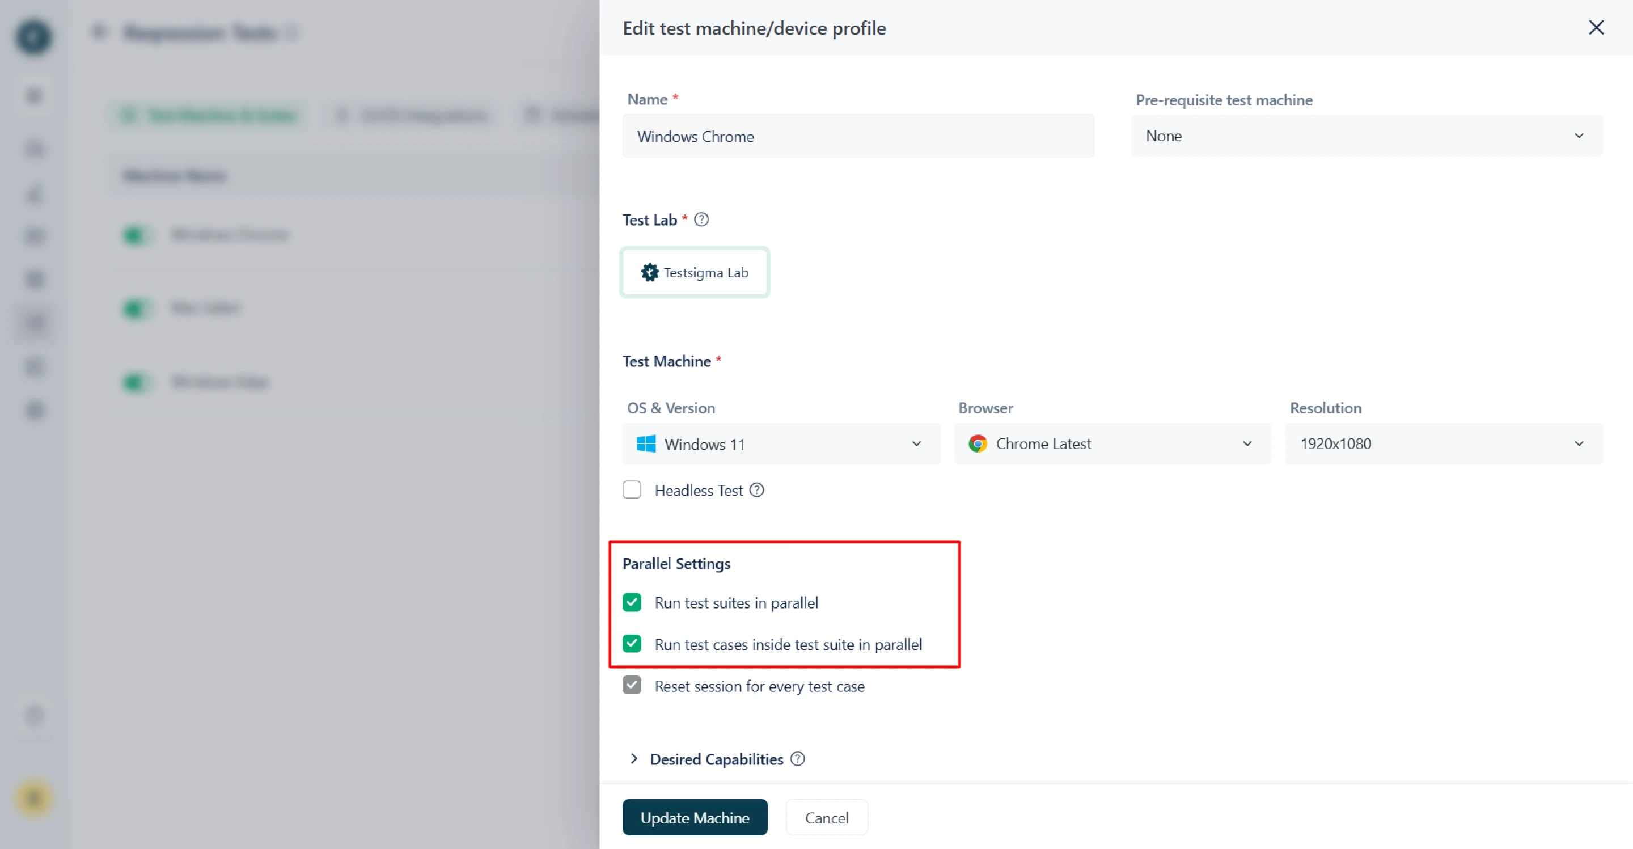This screenshot has height=849, width=1633.
Task: Toggle the Windows Chrome machine switch in list
Action: tap(136, 235)
